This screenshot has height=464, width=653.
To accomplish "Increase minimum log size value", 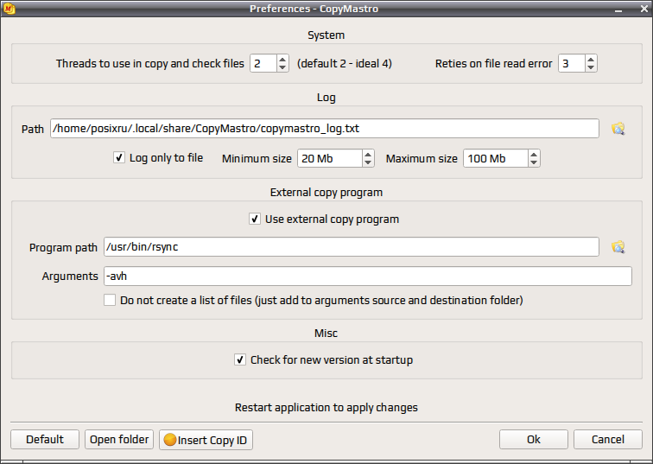I will pyautogui.click(x=368, y=154).
